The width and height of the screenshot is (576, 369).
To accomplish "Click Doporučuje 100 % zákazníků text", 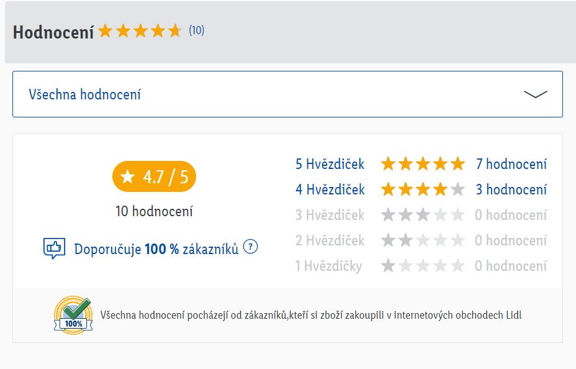I will (156, 249).
